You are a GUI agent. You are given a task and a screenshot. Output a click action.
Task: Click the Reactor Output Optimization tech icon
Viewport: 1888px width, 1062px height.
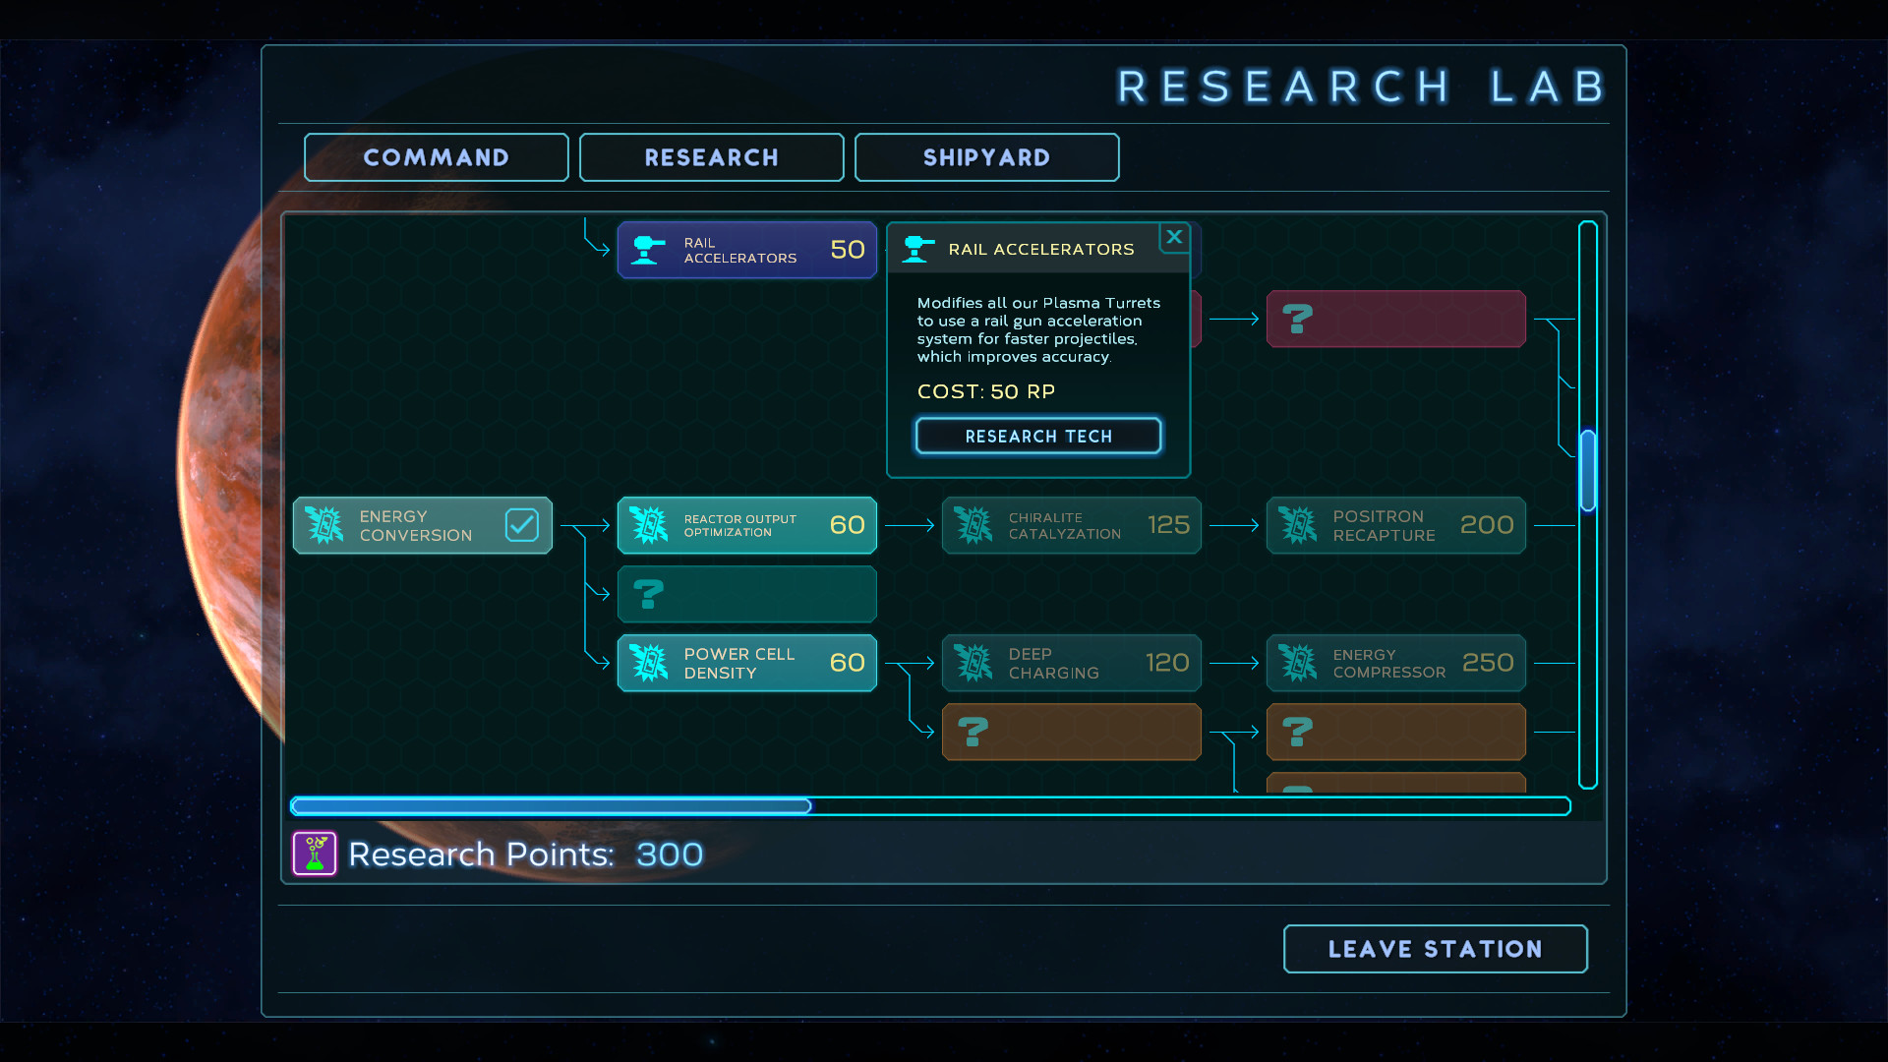tap(650, 524)
